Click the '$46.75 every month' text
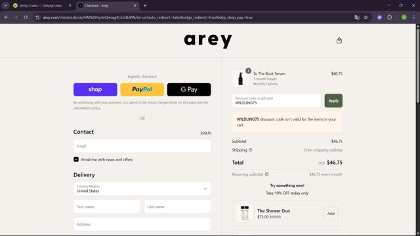 point(325,174)
